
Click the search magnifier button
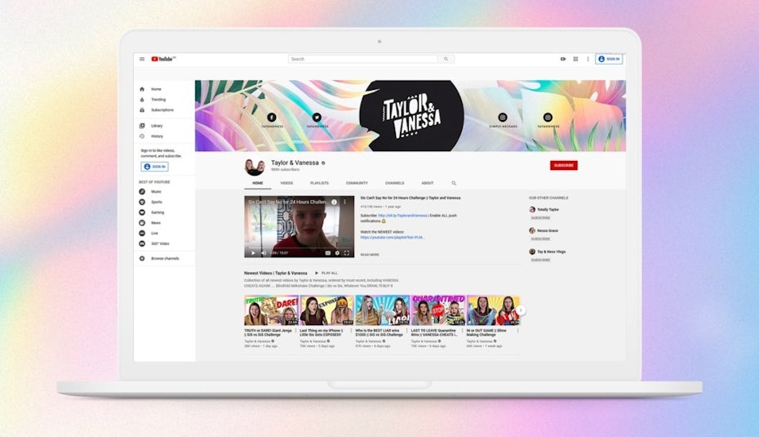(x=446, y=59)
